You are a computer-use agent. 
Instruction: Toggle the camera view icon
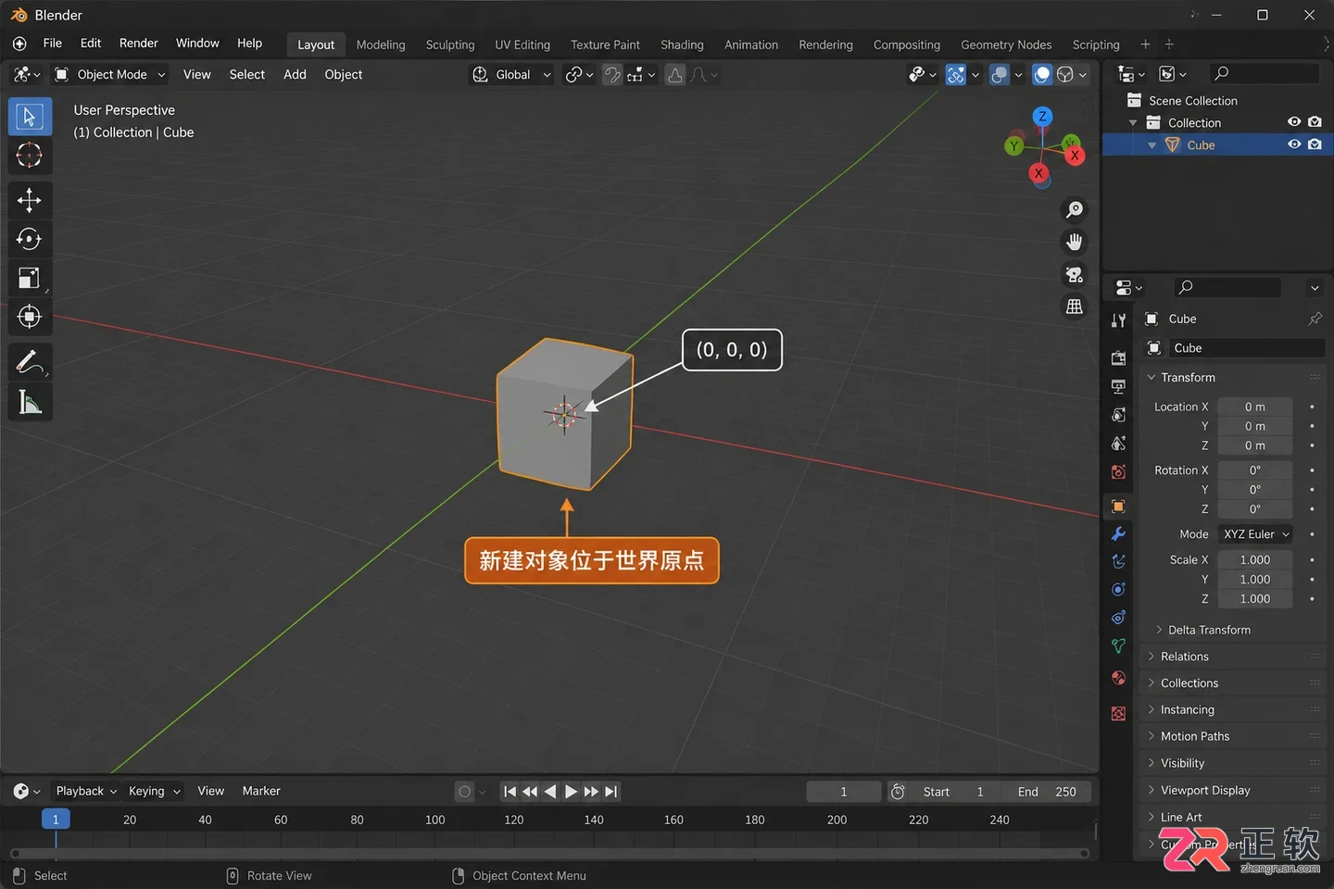[1075, 274]
